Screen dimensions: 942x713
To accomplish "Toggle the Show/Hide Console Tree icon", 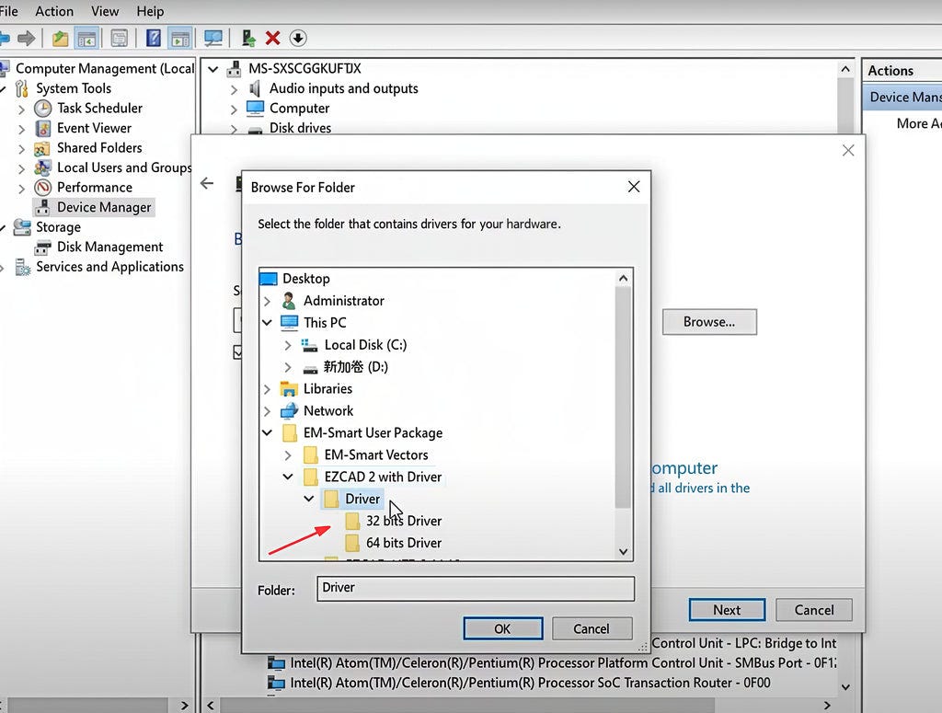I will click(x=87, y=39).
